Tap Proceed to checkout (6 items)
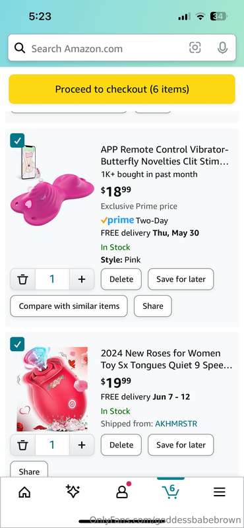This screenshot has height=528, width=244. point(122,89)
